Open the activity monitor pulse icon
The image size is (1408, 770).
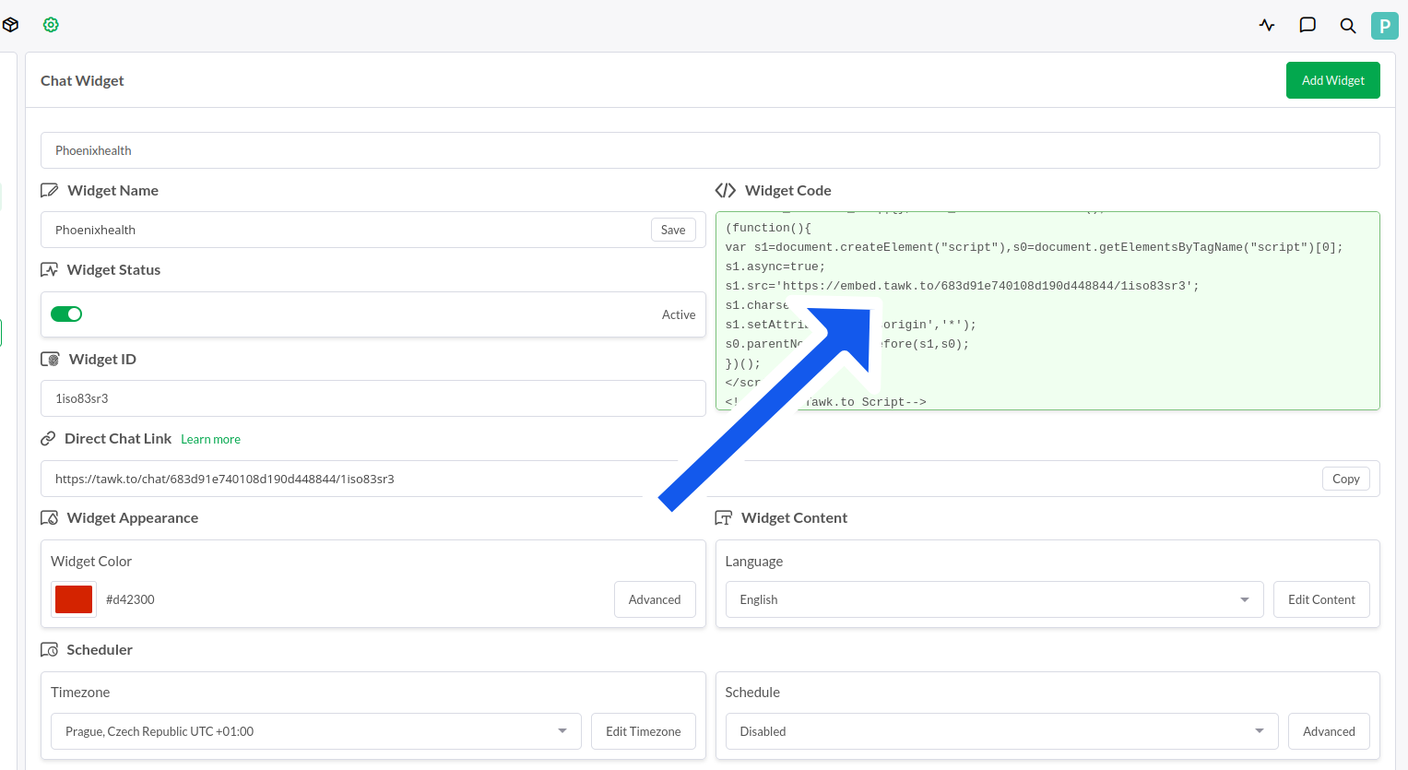pos(1267,25)
